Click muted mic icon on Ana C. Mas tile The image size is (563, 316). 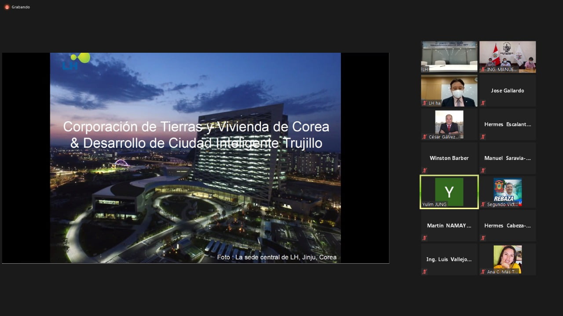pos(483,272)
